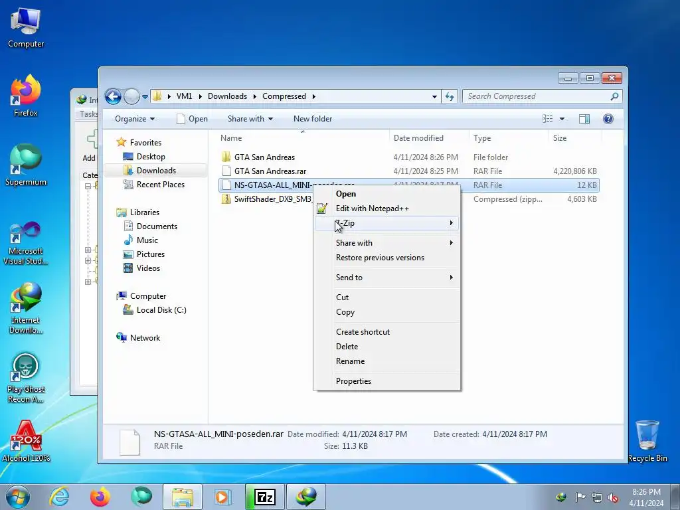
Task: Open the Share with toolbar dropdown
Action: click(250, 119)
